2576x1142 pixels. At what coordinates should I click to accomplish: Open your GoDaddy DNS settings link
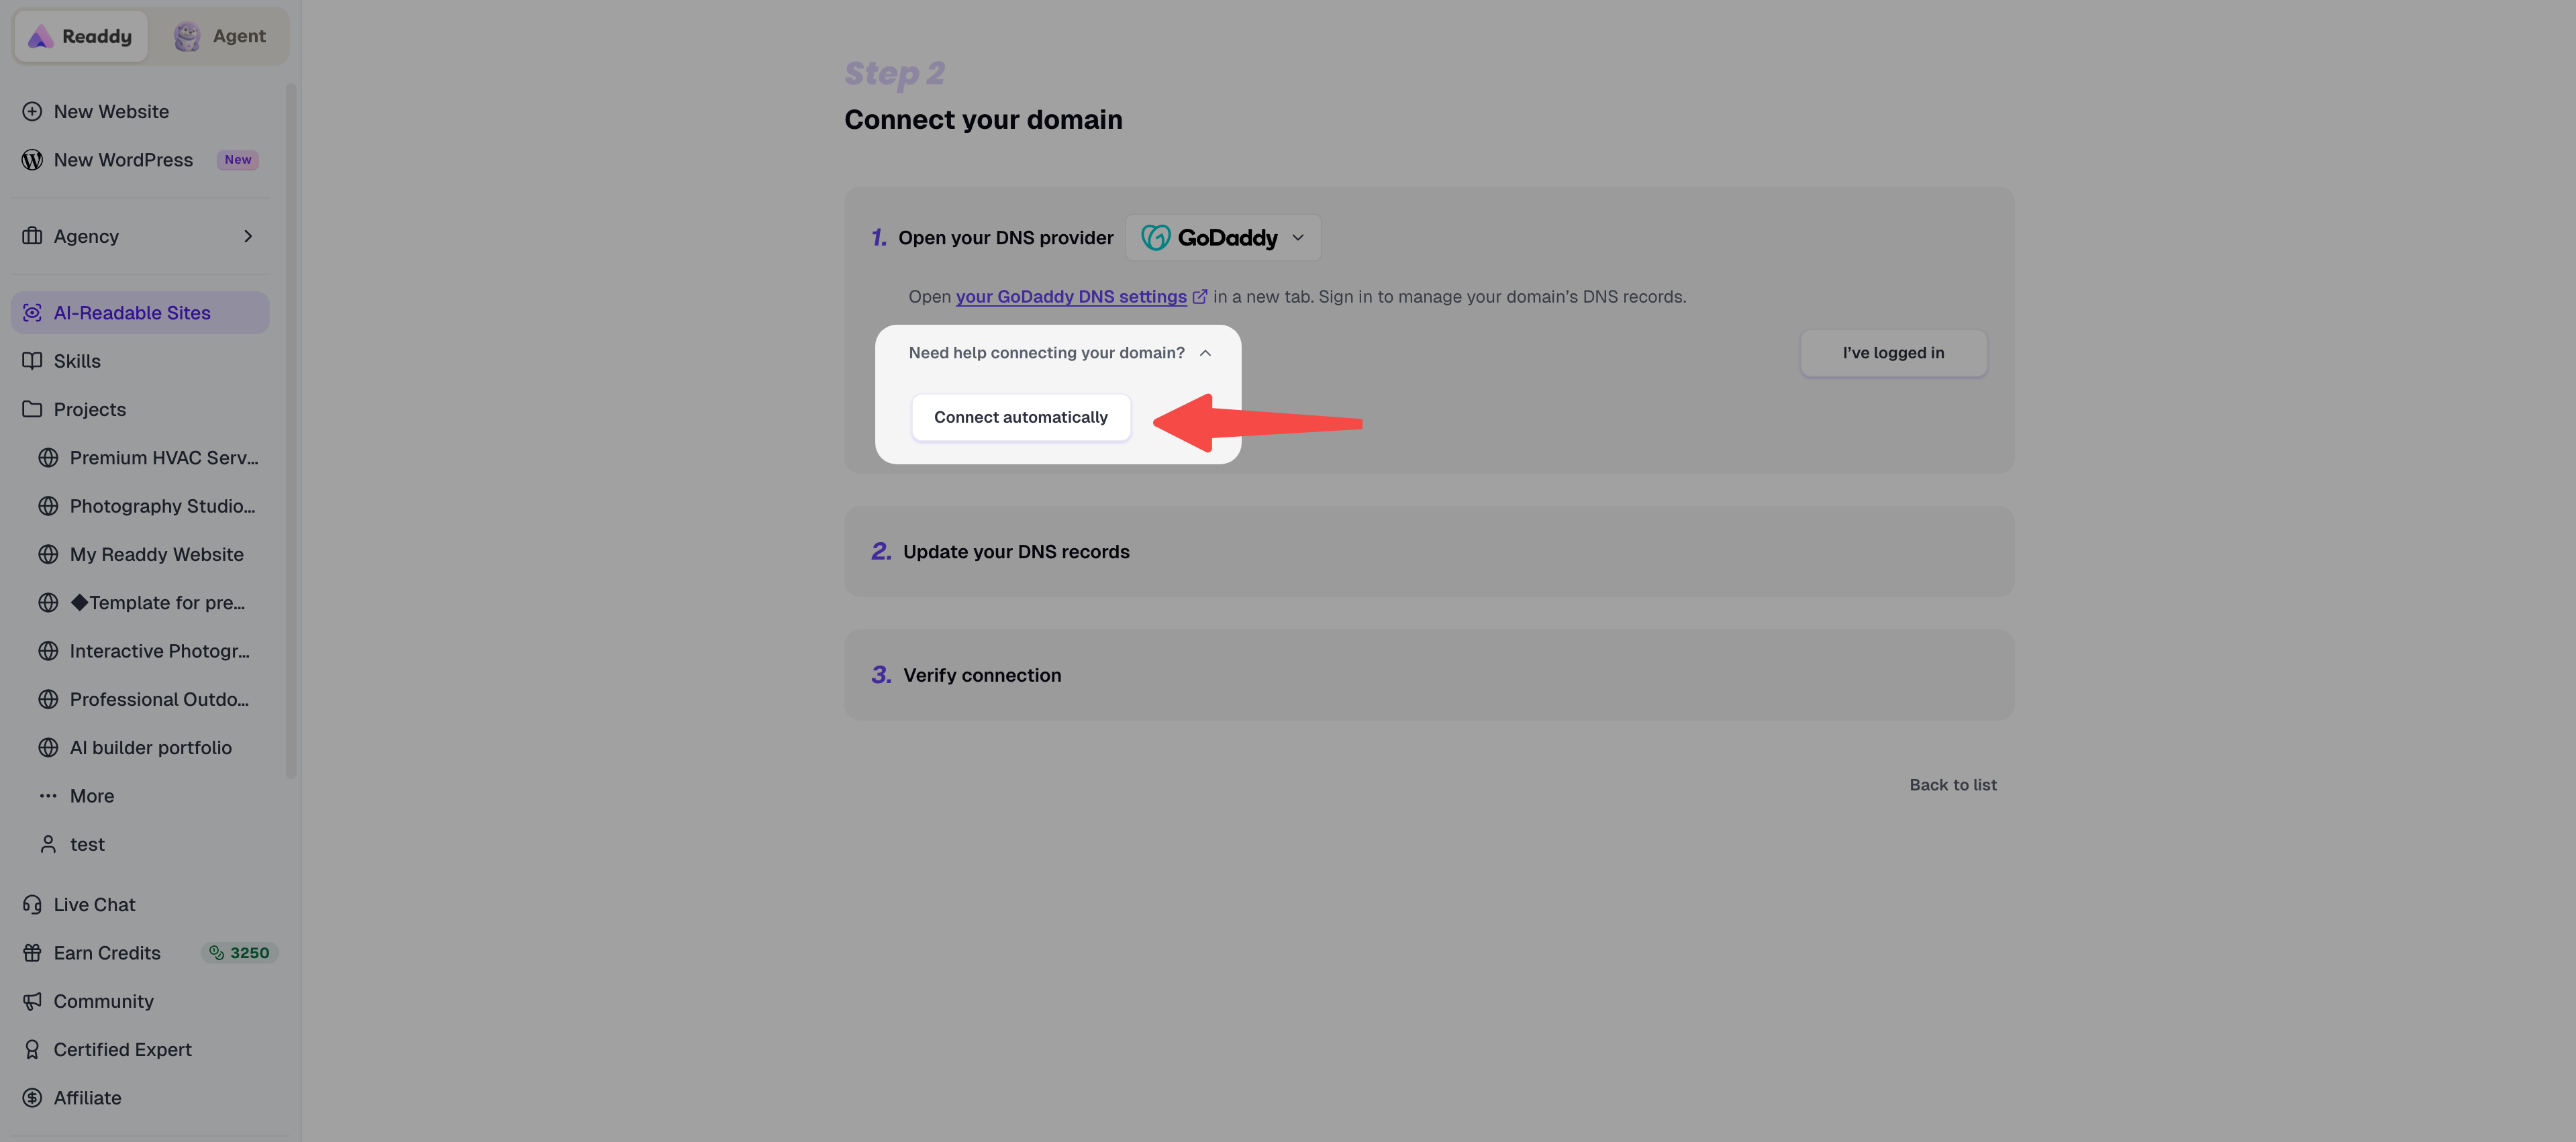click(1071, 297)
